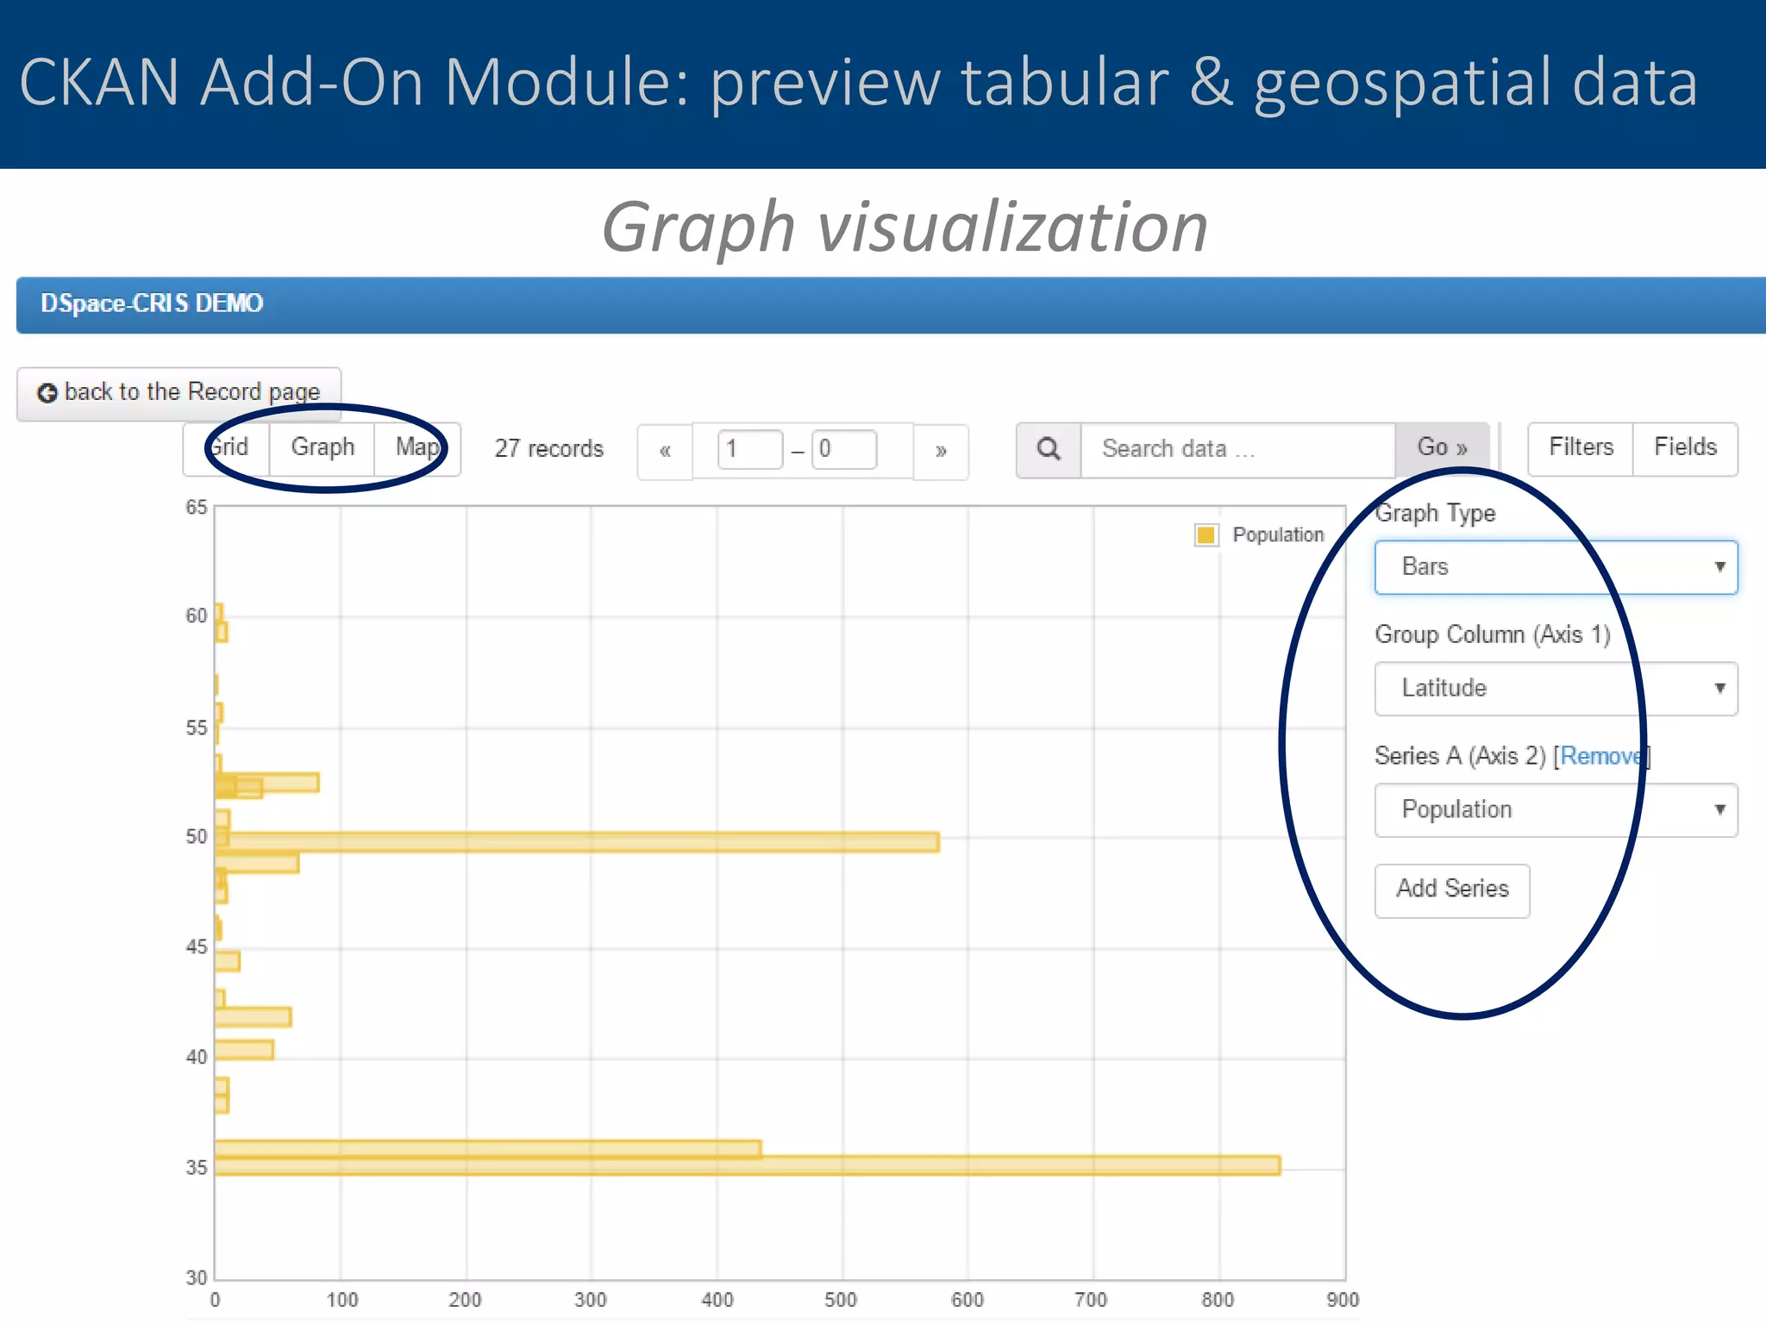Open the Fields panel
This screenshot has height=1324, width=1766.
point(1685,447)
